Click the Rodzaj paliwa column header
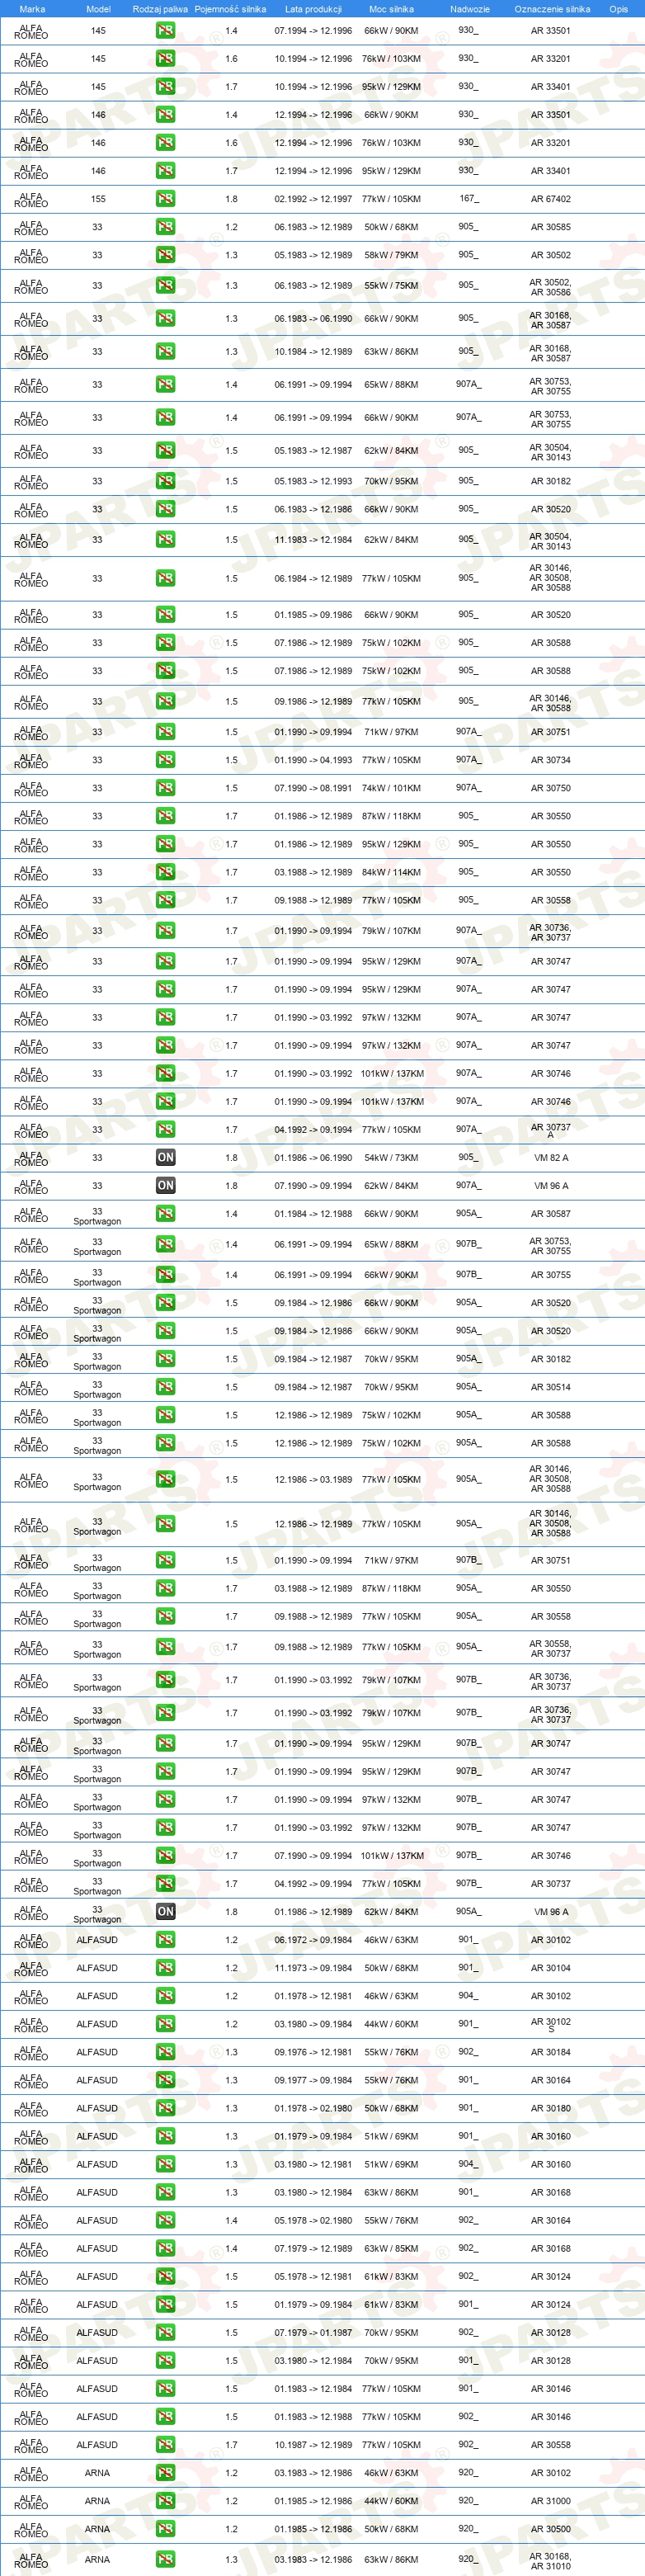Image resolution: width=645 pixels, height=2576 pixels. click(x=160, y=9)
